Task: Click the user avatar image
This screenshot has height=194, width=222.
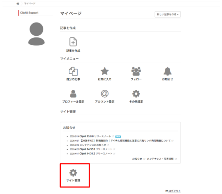Action: (36, 34)
